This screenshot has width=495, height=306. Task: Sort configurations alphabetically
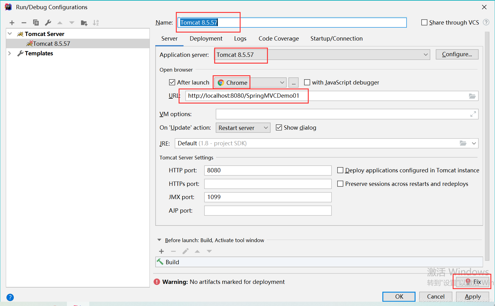point(96,23)
